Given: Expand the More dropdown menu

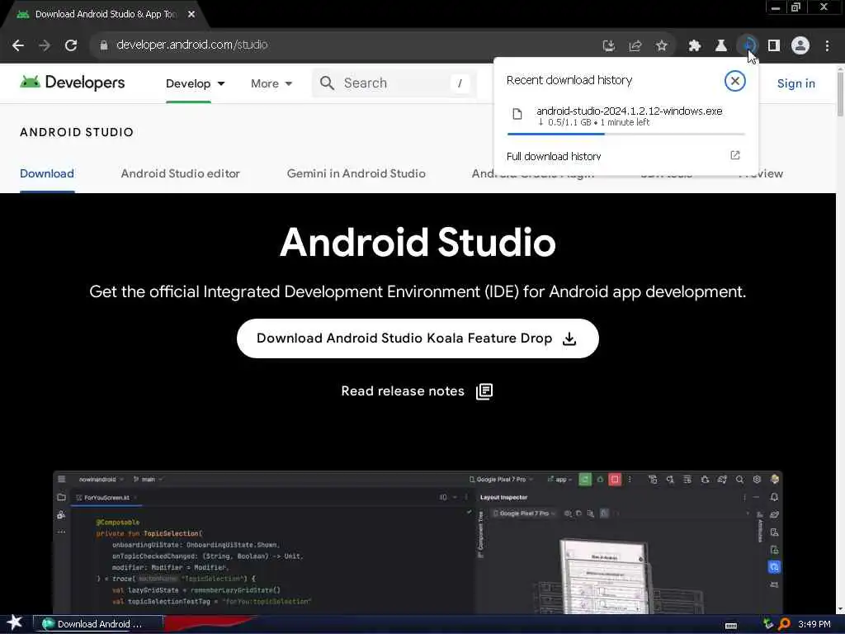Looking at the screenshot, I should point(271,83).
